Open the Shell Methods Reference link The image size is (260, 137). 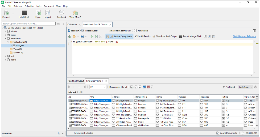[x=244, y=36]
